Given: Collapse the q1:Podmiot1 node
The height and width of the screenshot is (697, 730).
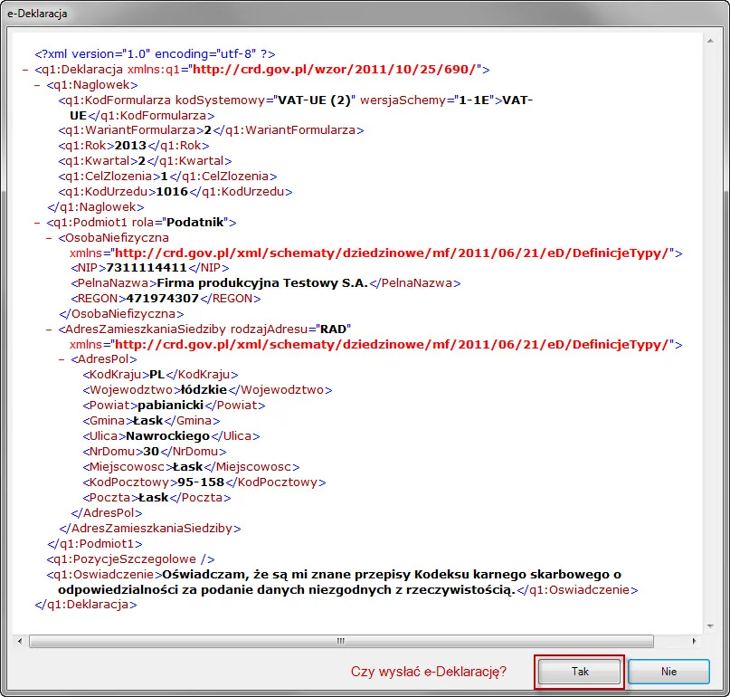Looking at the screenshot, I should tap(37, 223).
